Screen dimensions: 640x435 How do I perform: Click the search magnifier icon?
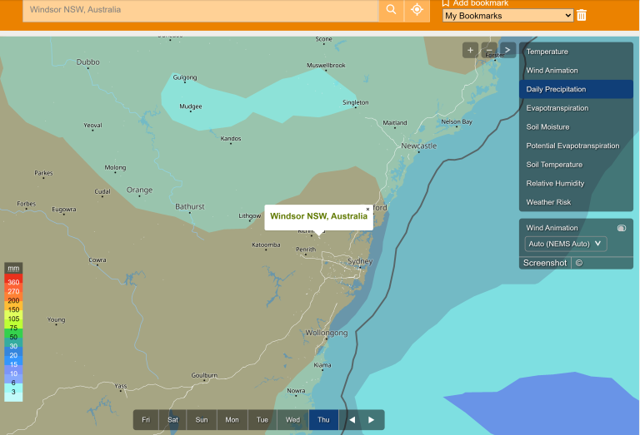click(x=391, y=10)
